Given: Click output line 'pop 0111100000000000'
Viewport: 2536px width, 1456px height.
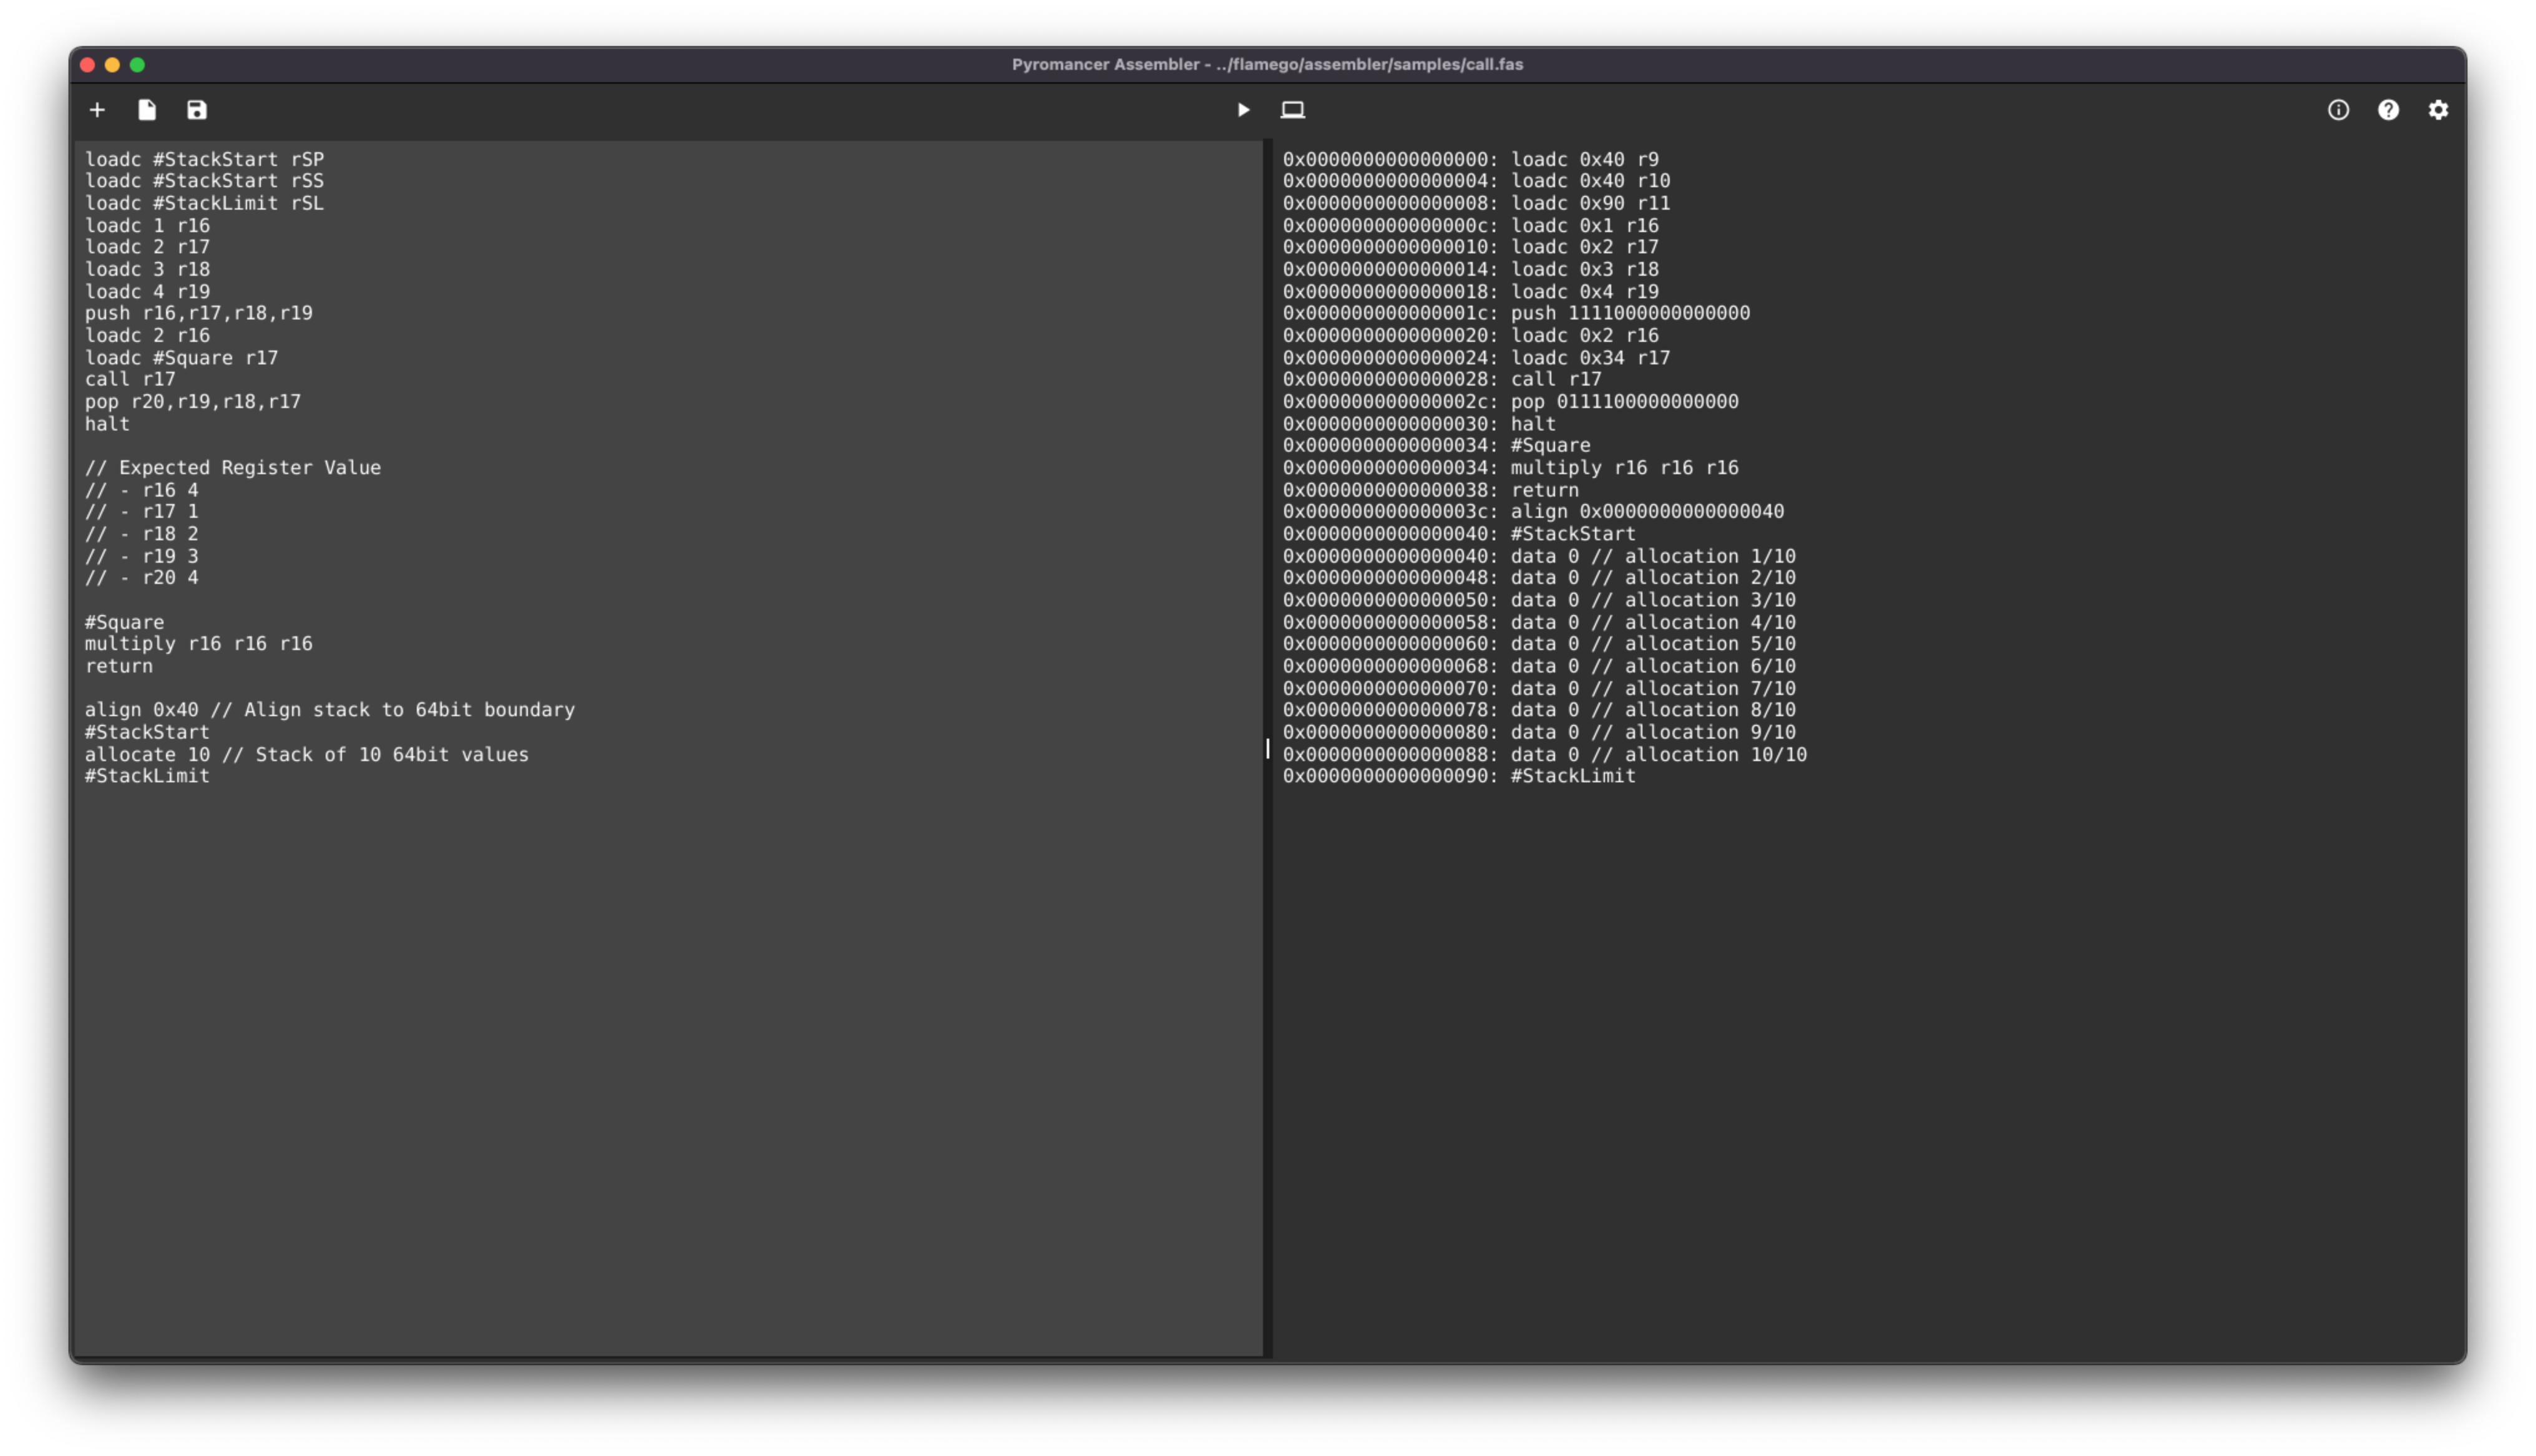Looking at the screenshot, I should (1510, 402).
